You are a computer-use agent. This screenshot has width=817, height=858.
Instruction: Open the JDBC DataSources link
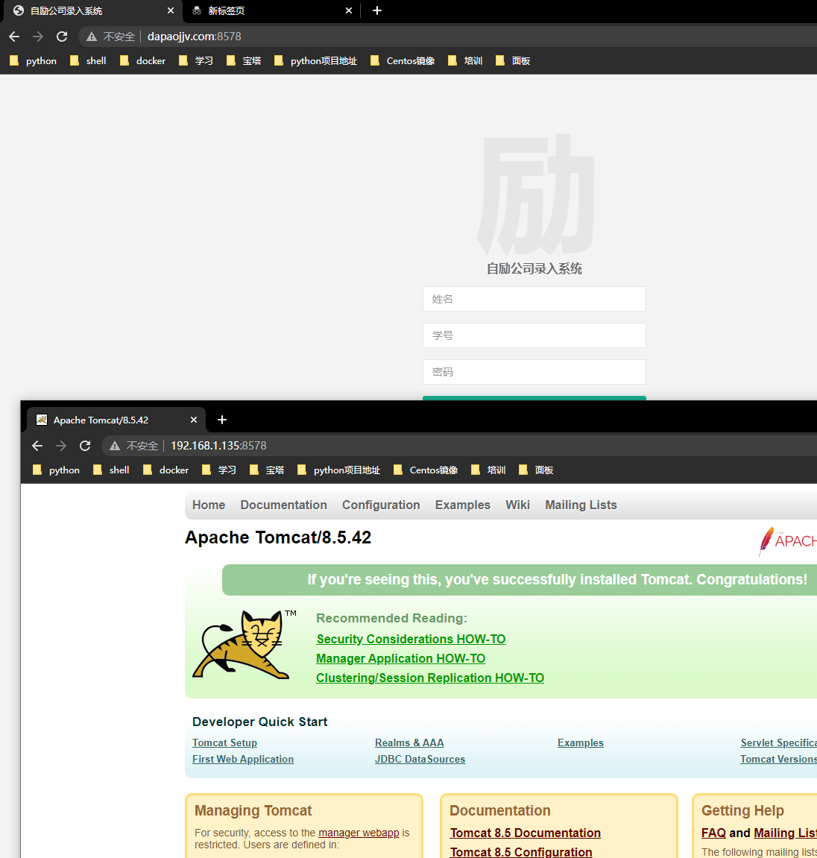(420, 759)
